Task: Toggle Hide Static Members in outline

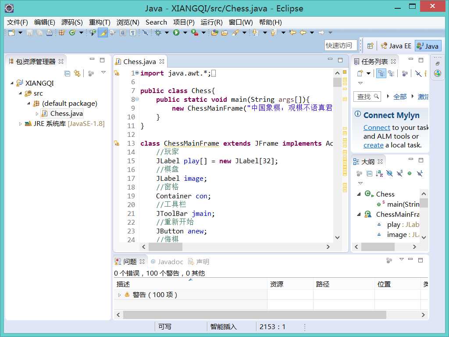Action: click(x=400, y=173)
